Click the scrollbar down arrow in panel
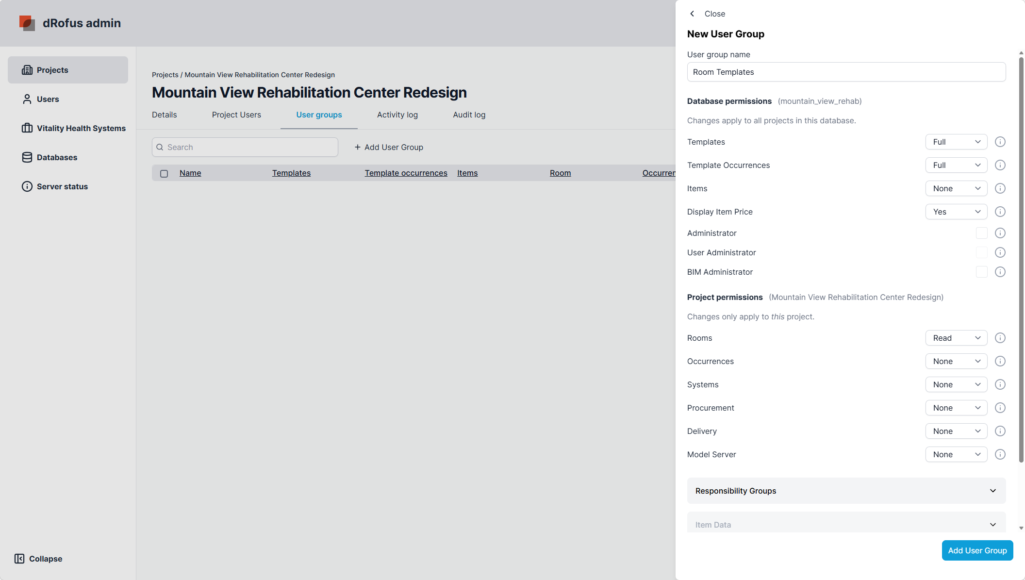The width and height of the screenshot is (1025, 580). click(x=1021, y=528)
